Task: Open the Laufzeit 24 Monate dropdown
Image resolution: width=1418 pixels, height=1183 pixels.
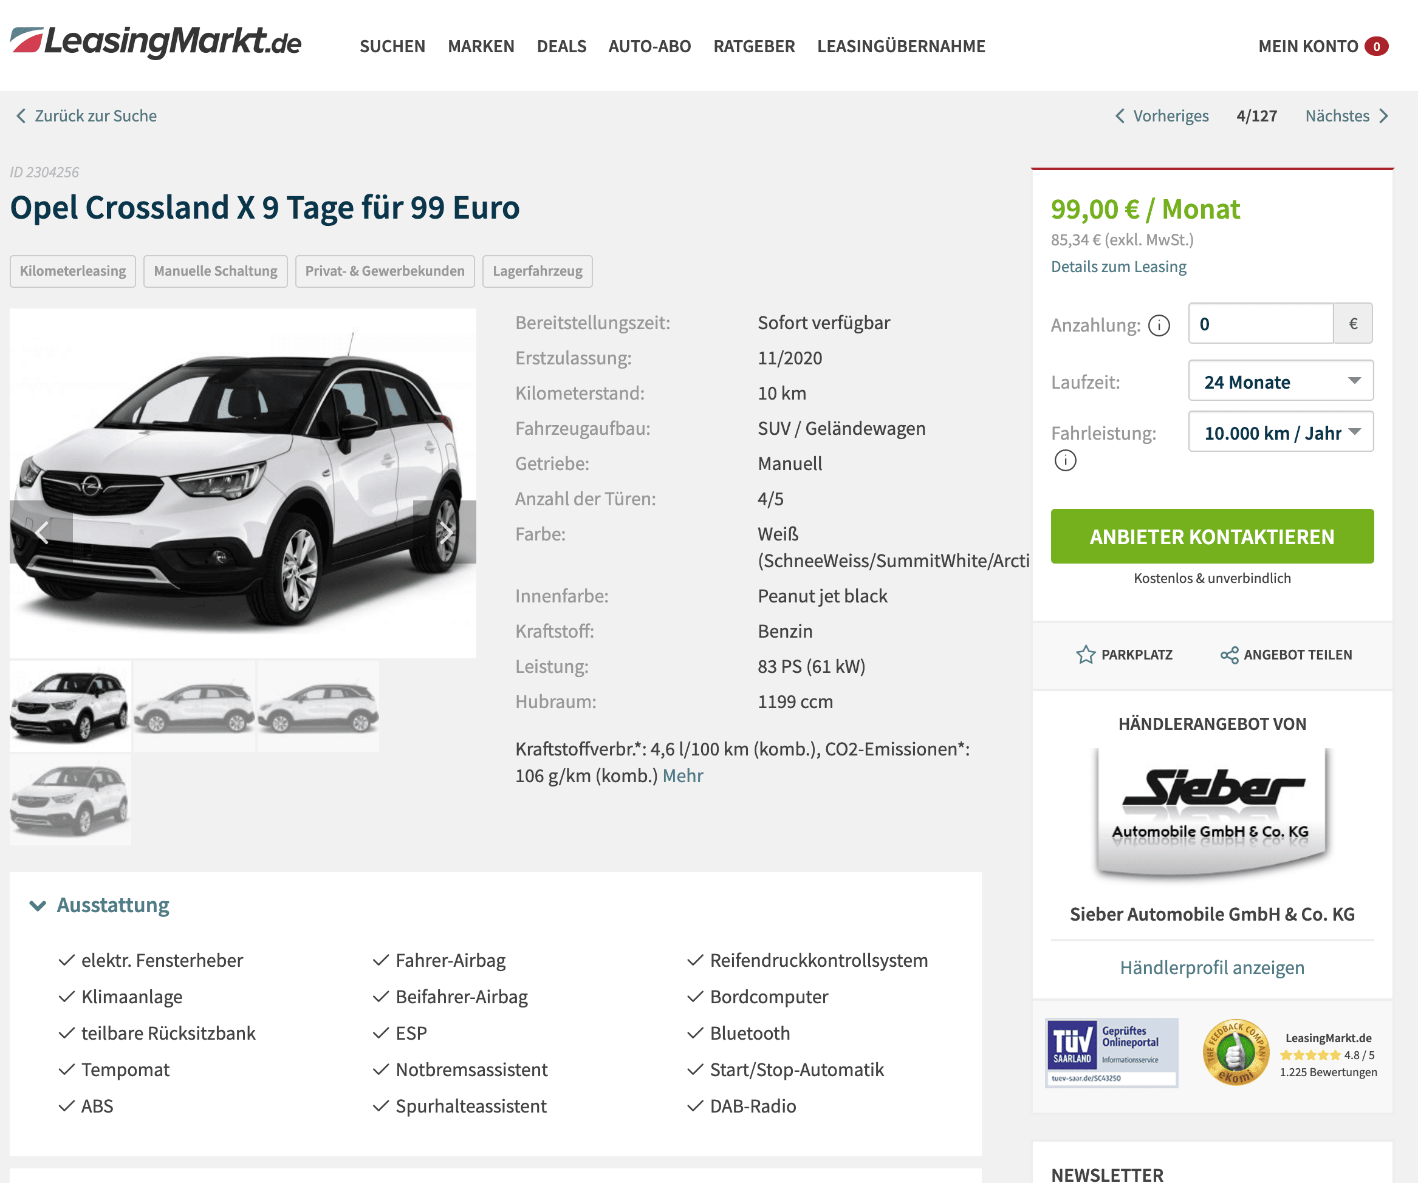Action: click(x=1280, y=381)
